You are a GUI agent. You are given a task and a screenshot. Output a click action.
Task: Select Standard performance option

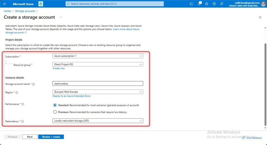[55, 105]
